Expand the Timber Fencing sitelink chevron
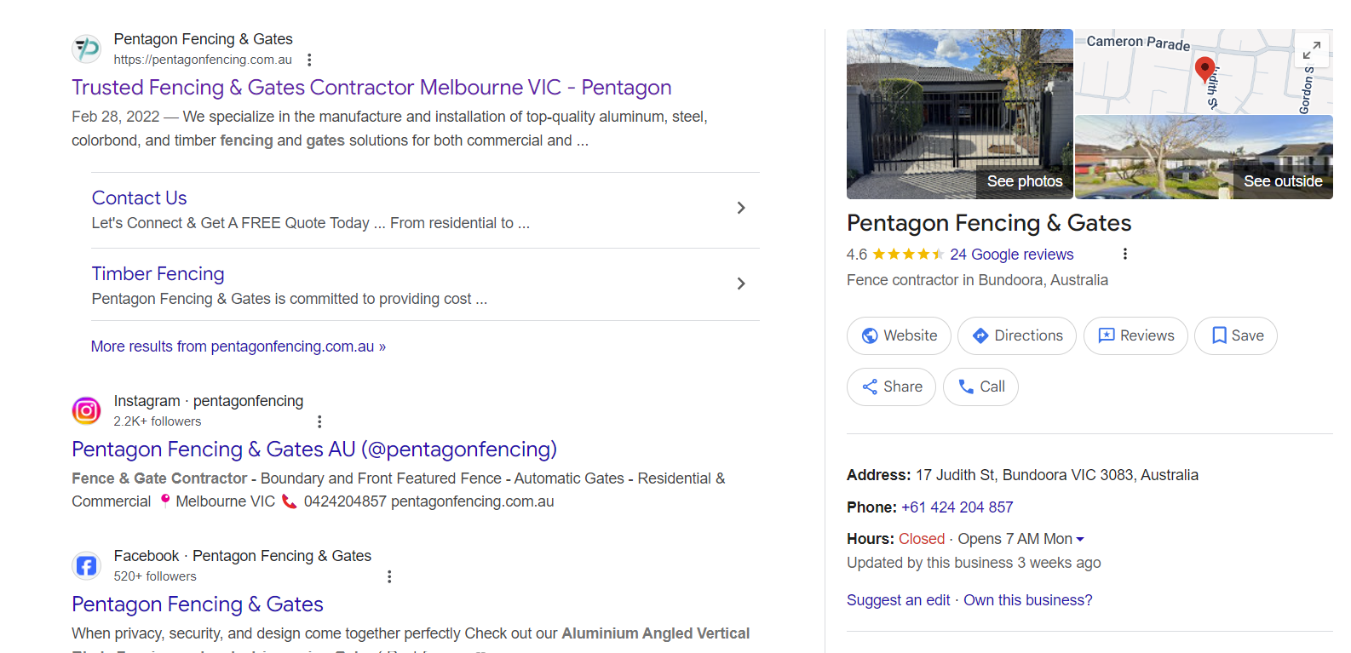This screenshot has height=653, width=1351. tap(741, 284)
